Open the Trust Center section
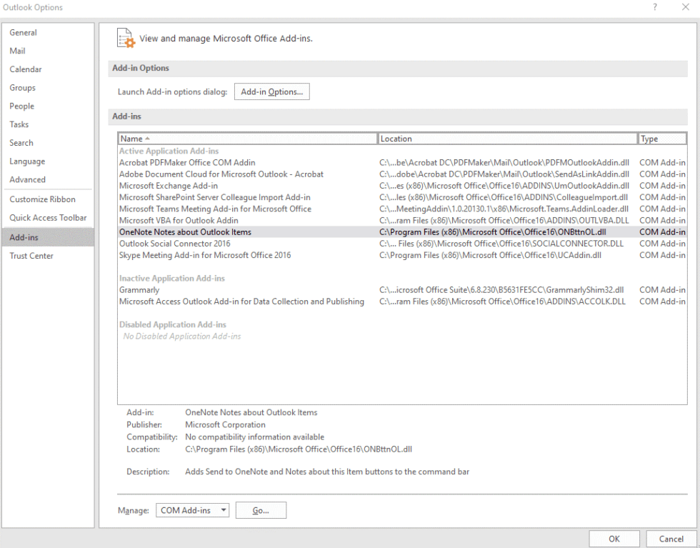The image size is (700, 548). pyautogui.click(x=31, y=255)
